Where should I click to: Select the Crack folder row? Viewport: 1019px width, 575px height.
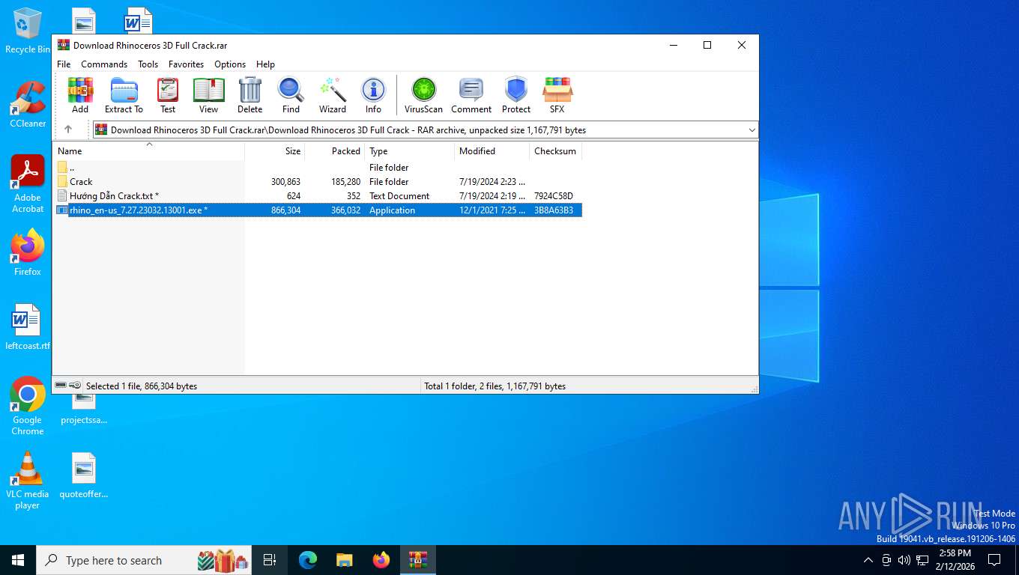[x=317, y=181]
